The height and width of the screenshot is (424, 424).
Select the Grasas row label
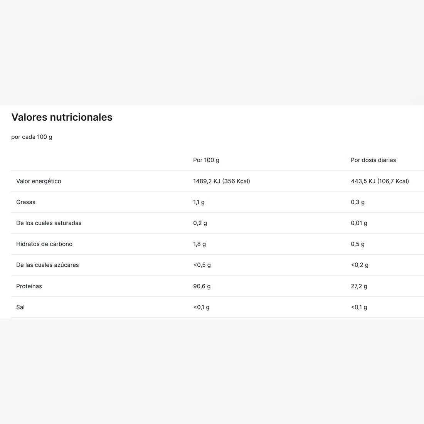pos(26,202)
